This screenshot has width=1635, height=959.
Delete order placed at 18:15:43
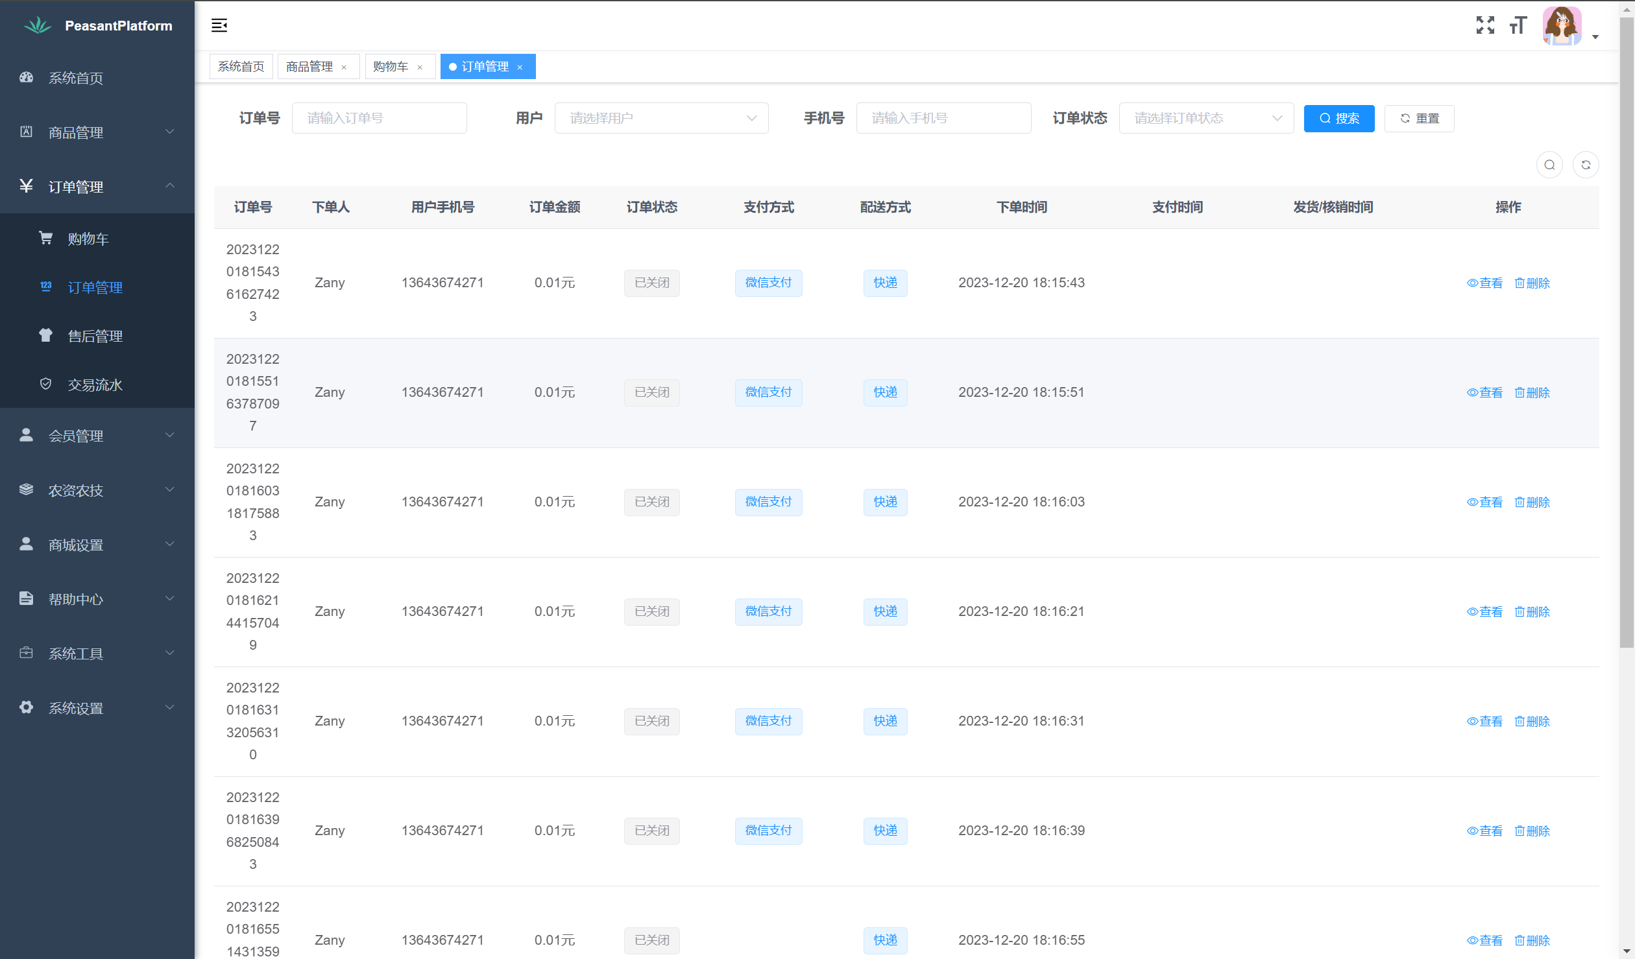[x=1532, y=283]
